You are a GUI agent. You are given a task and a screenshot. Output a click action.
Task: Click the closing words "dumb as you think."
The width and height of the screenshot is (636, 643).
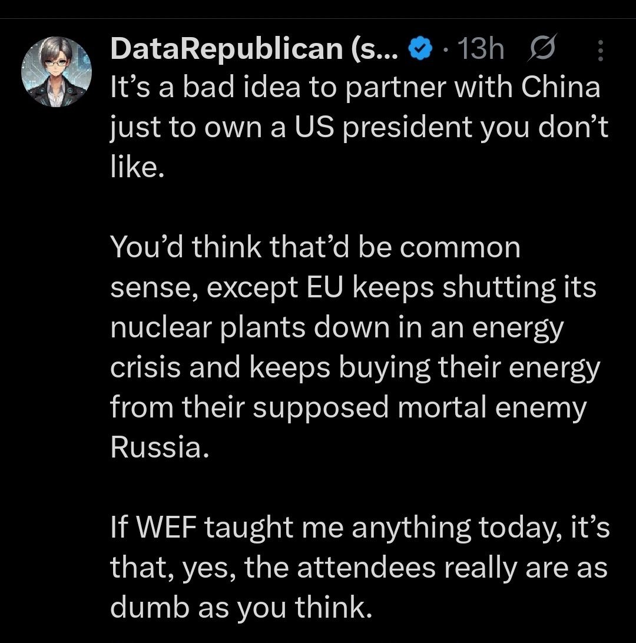pos(241,608)
